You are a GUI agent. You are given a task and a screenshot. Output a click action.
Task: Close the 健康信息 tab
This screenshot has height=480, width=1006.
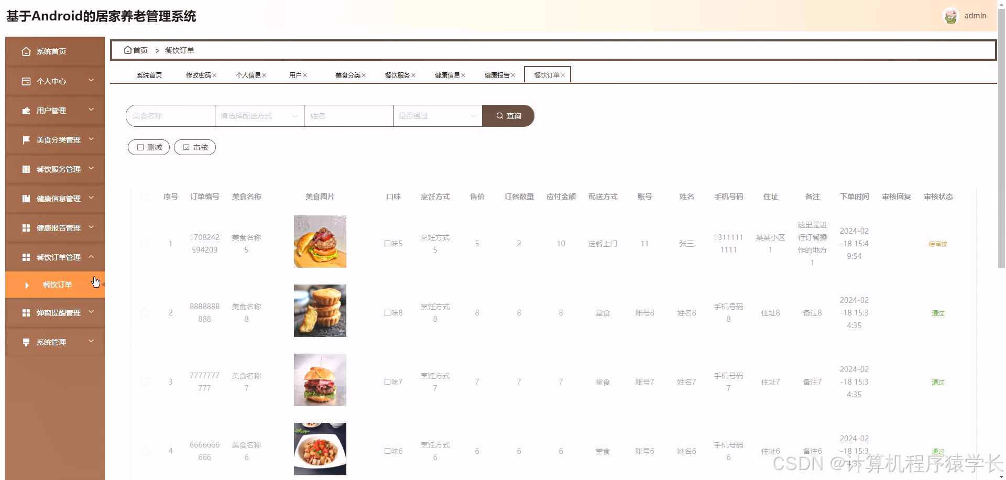(x=463, y=75)
